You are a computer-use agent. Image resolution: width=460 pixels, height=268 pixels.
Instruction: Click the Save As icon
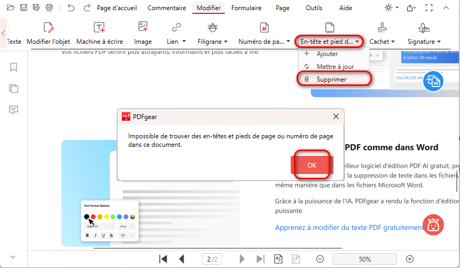coord(36,7)
